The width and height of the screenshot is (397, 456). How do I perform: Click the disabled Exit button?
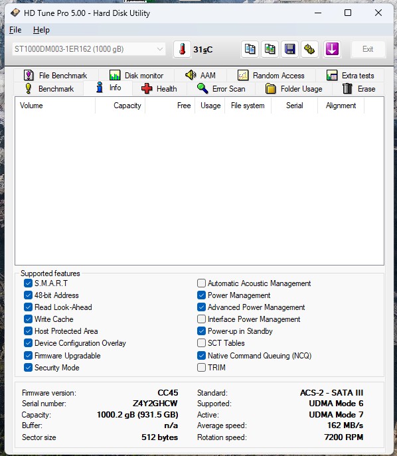(x=368, y=49)
